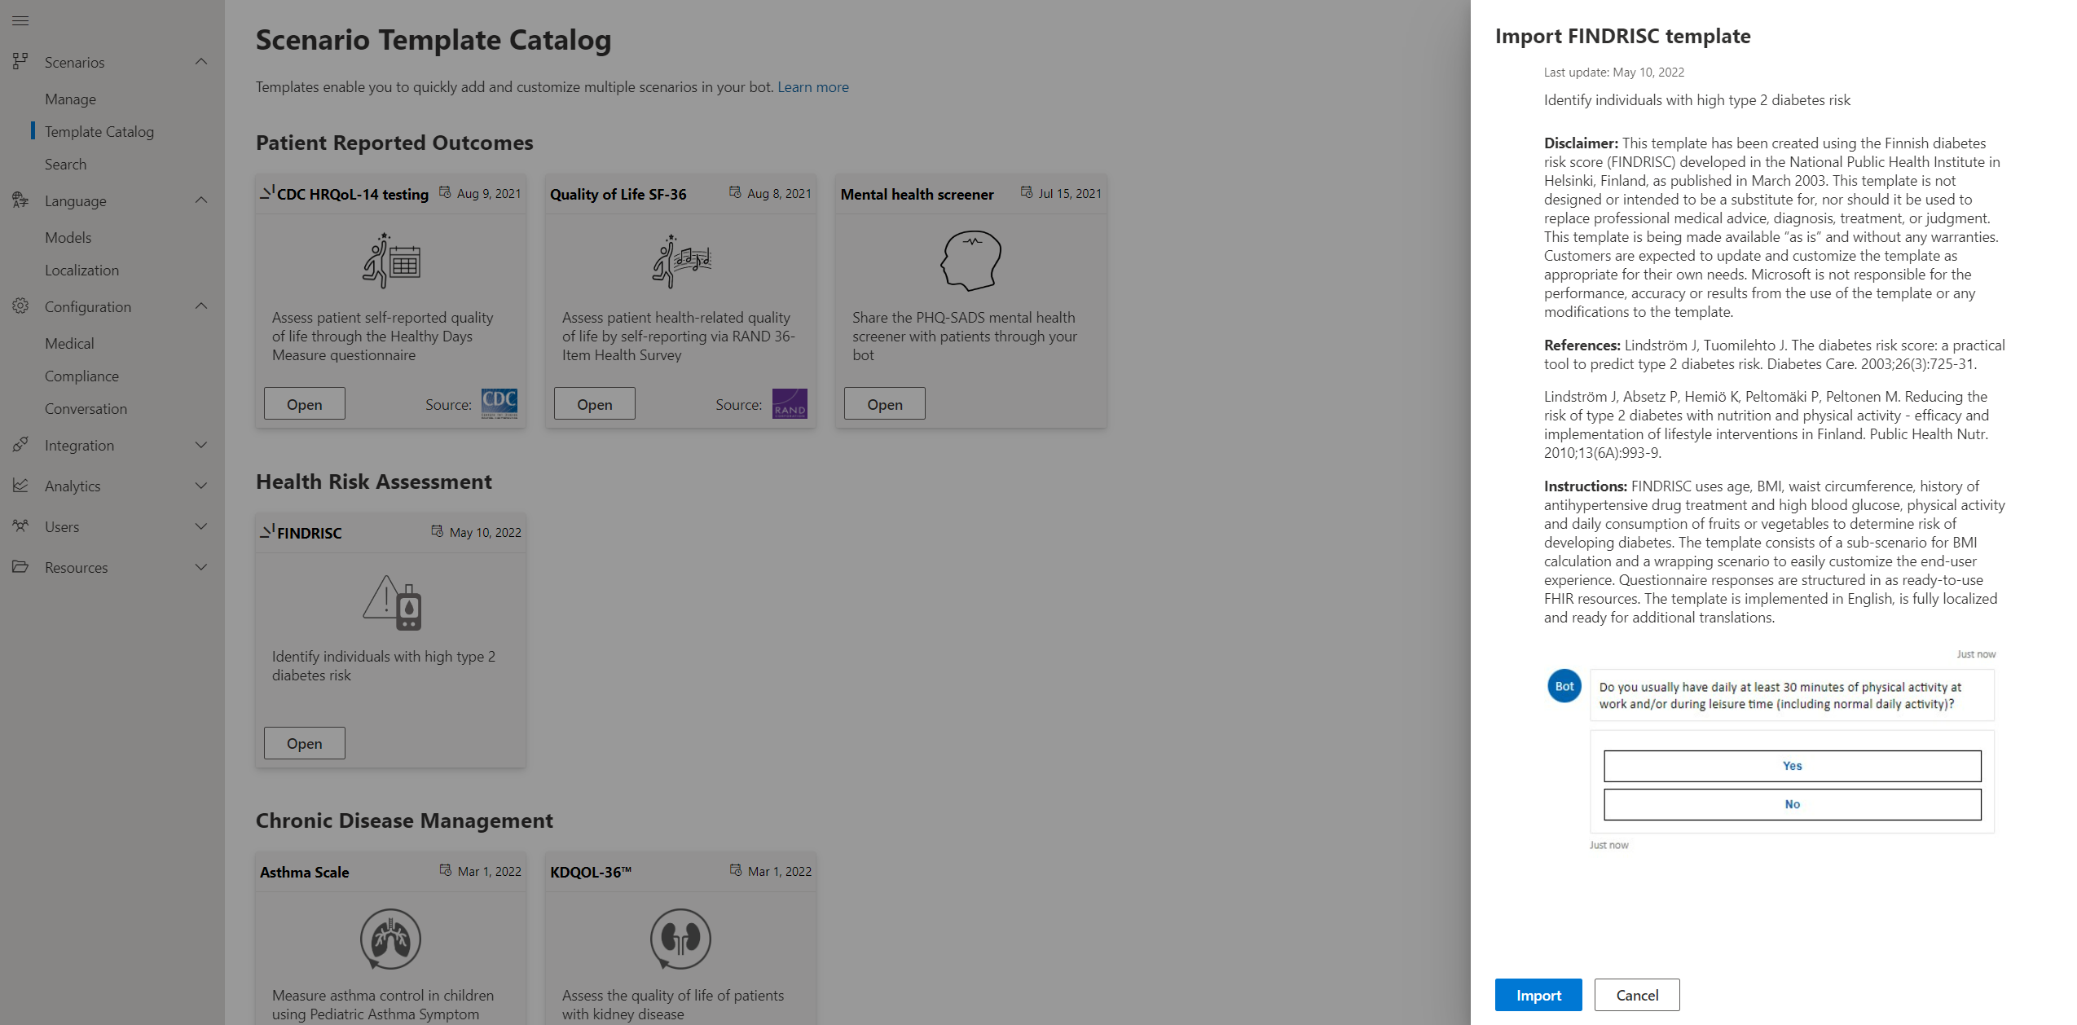Select Yes answer in bot questionnaire
The height and width of the screenshot is (1025, 2077).
click(x=1791, y=765)
